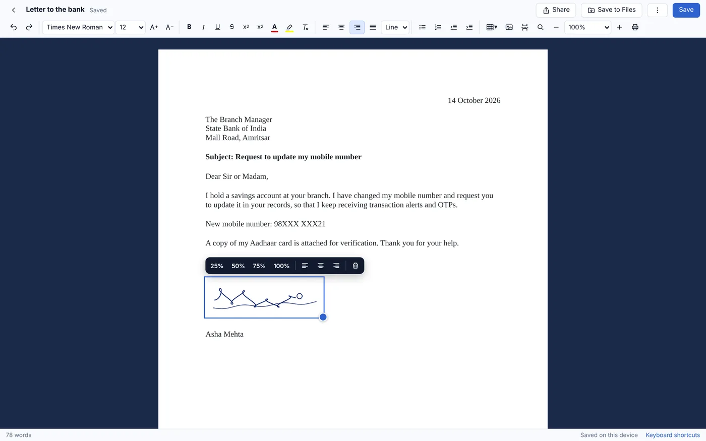The height and width of the screenshot is (441, 706).
Task: Toggle strikethrough formatting
Action: coord(232,27)
